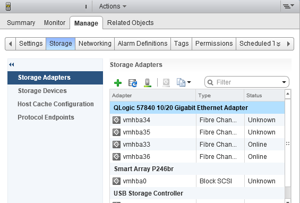Select the USB Storage Controller group row
Image resolution: width=300 pixels, height=203 pixels.
coord(198,193)
